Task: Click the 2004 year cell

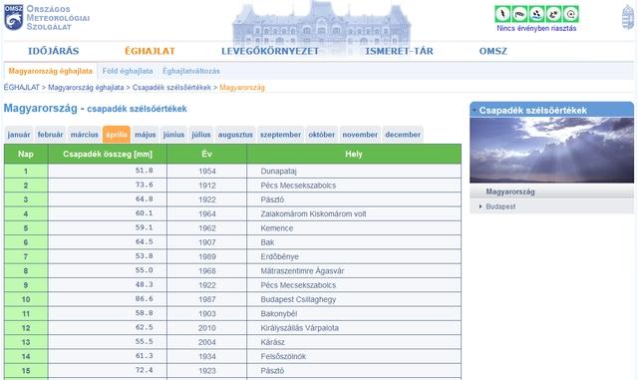Action: click(x=207, y=342)
